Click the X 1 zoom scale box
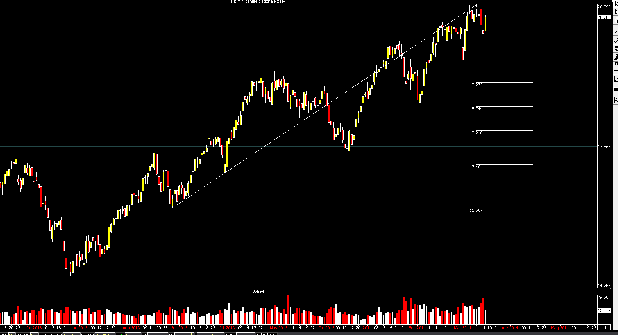 (604, 327)
